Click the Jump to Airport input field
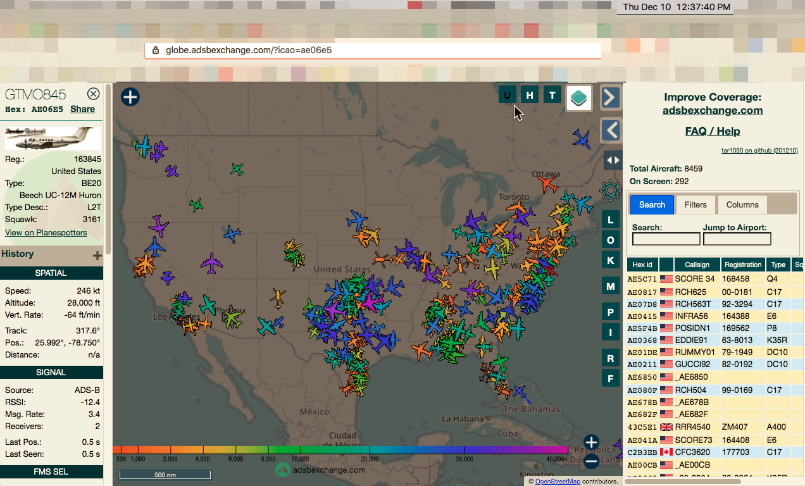This screenshot has height=486, width=805. pos(737,239)
